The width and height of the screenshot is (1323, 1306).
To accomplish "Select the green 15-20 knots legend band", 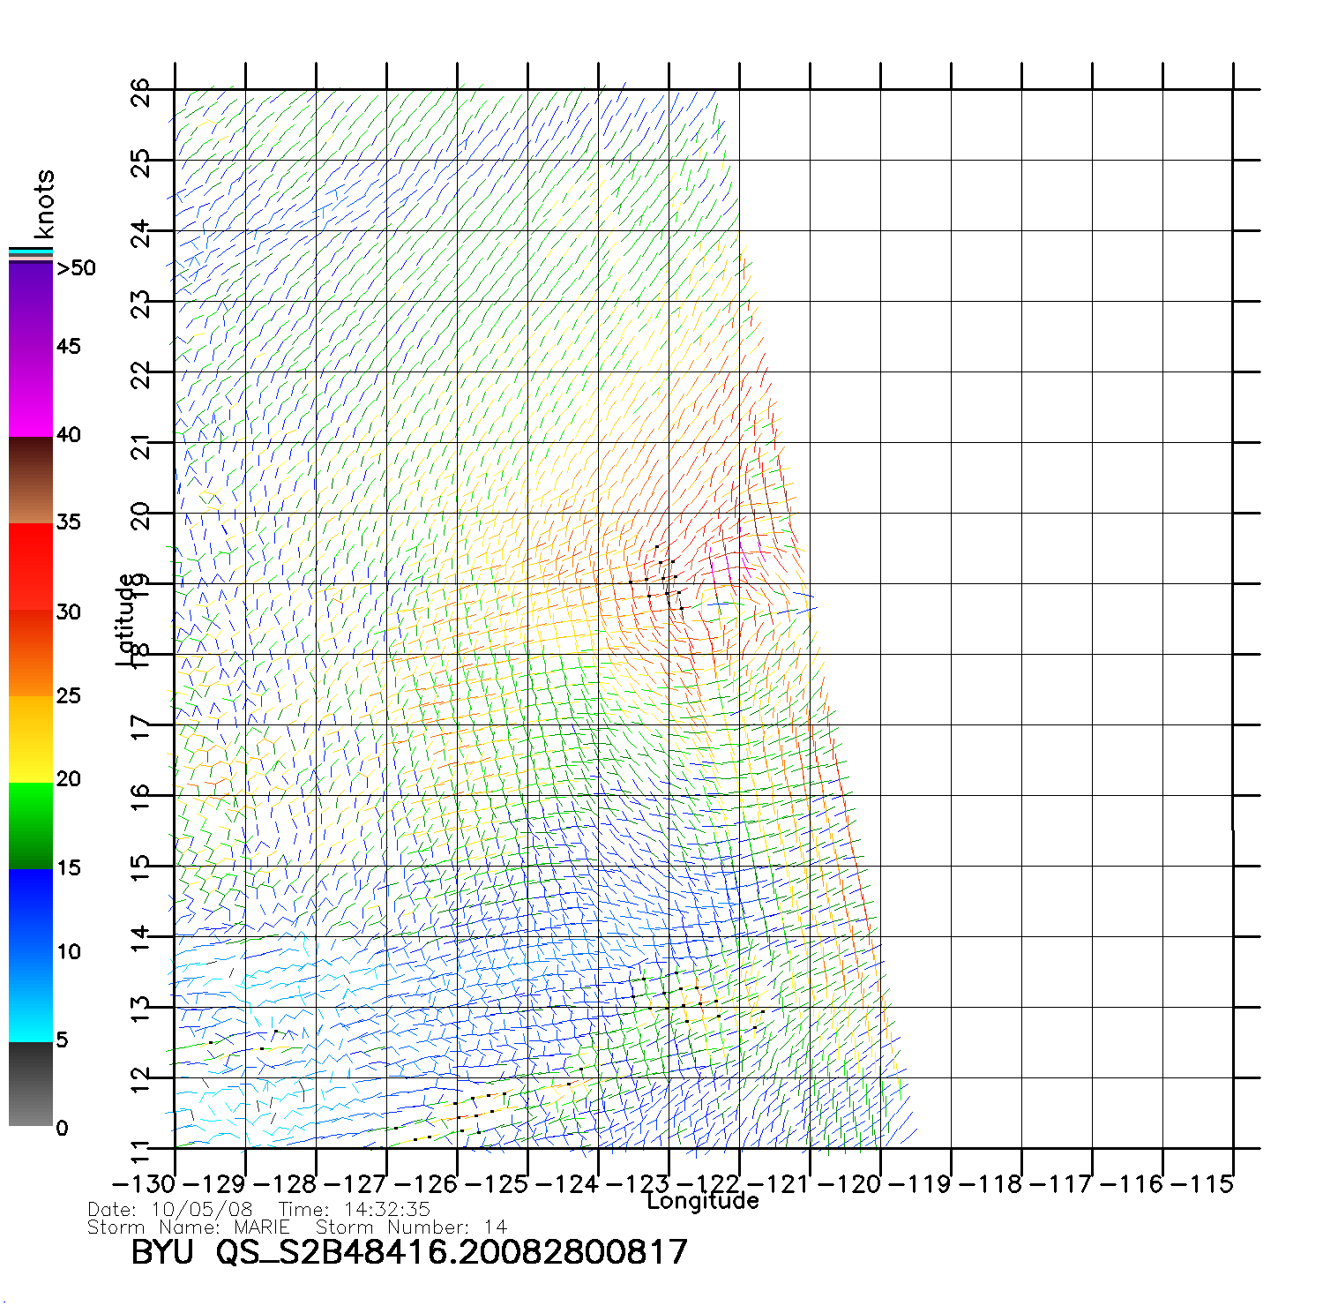I will [31, 825].
